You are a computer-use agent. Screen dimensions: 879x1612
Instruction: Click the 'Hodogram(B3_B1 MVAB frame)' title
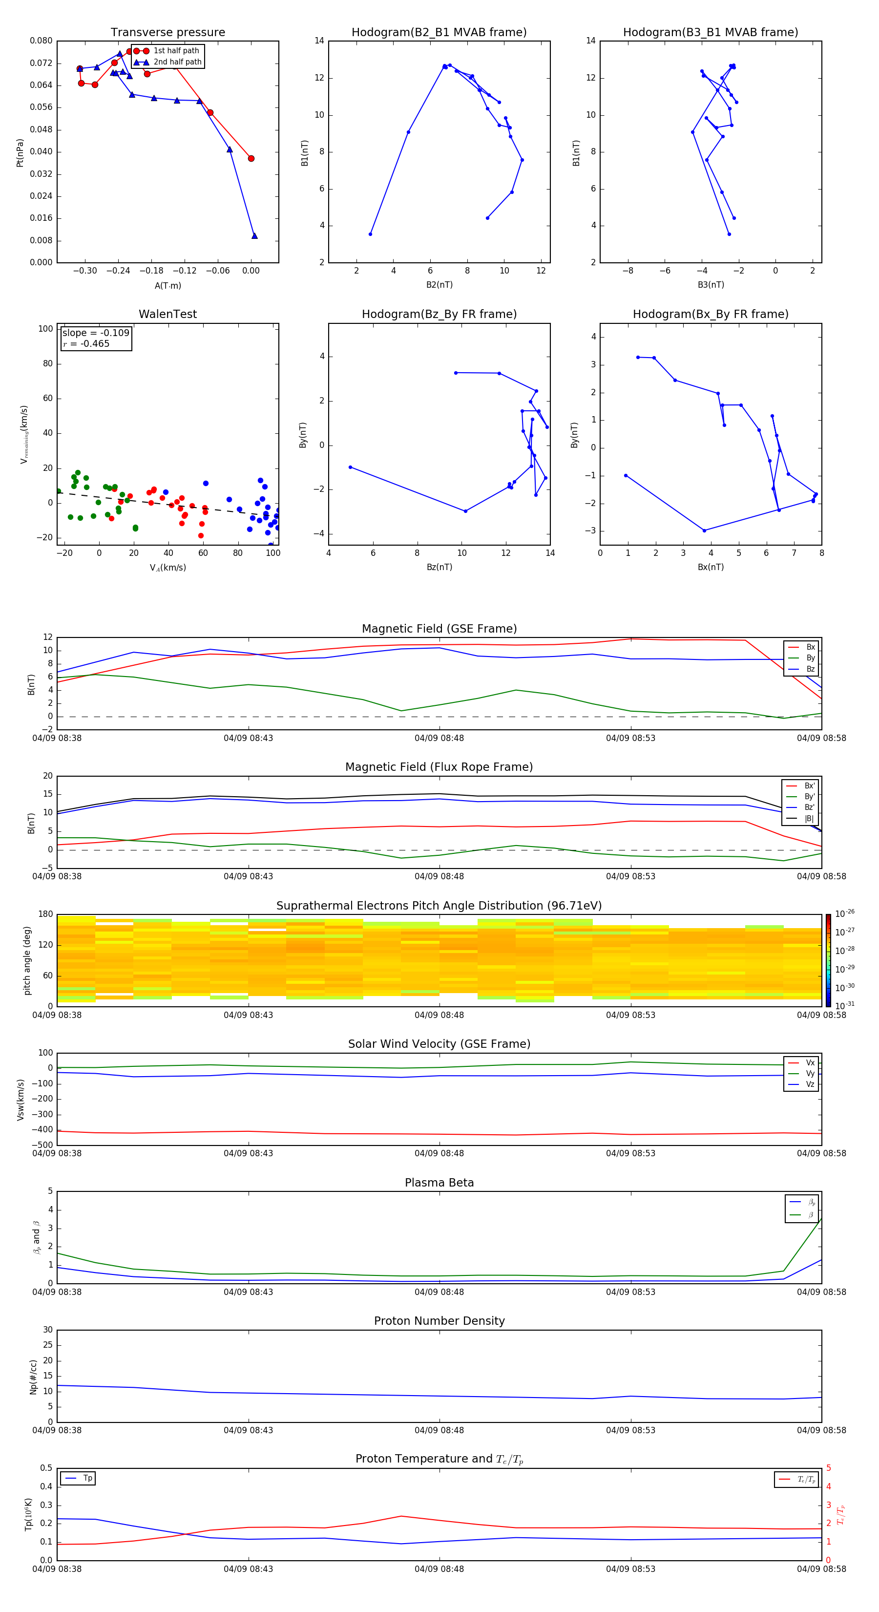pyautogui.click(x=711, y=33)
